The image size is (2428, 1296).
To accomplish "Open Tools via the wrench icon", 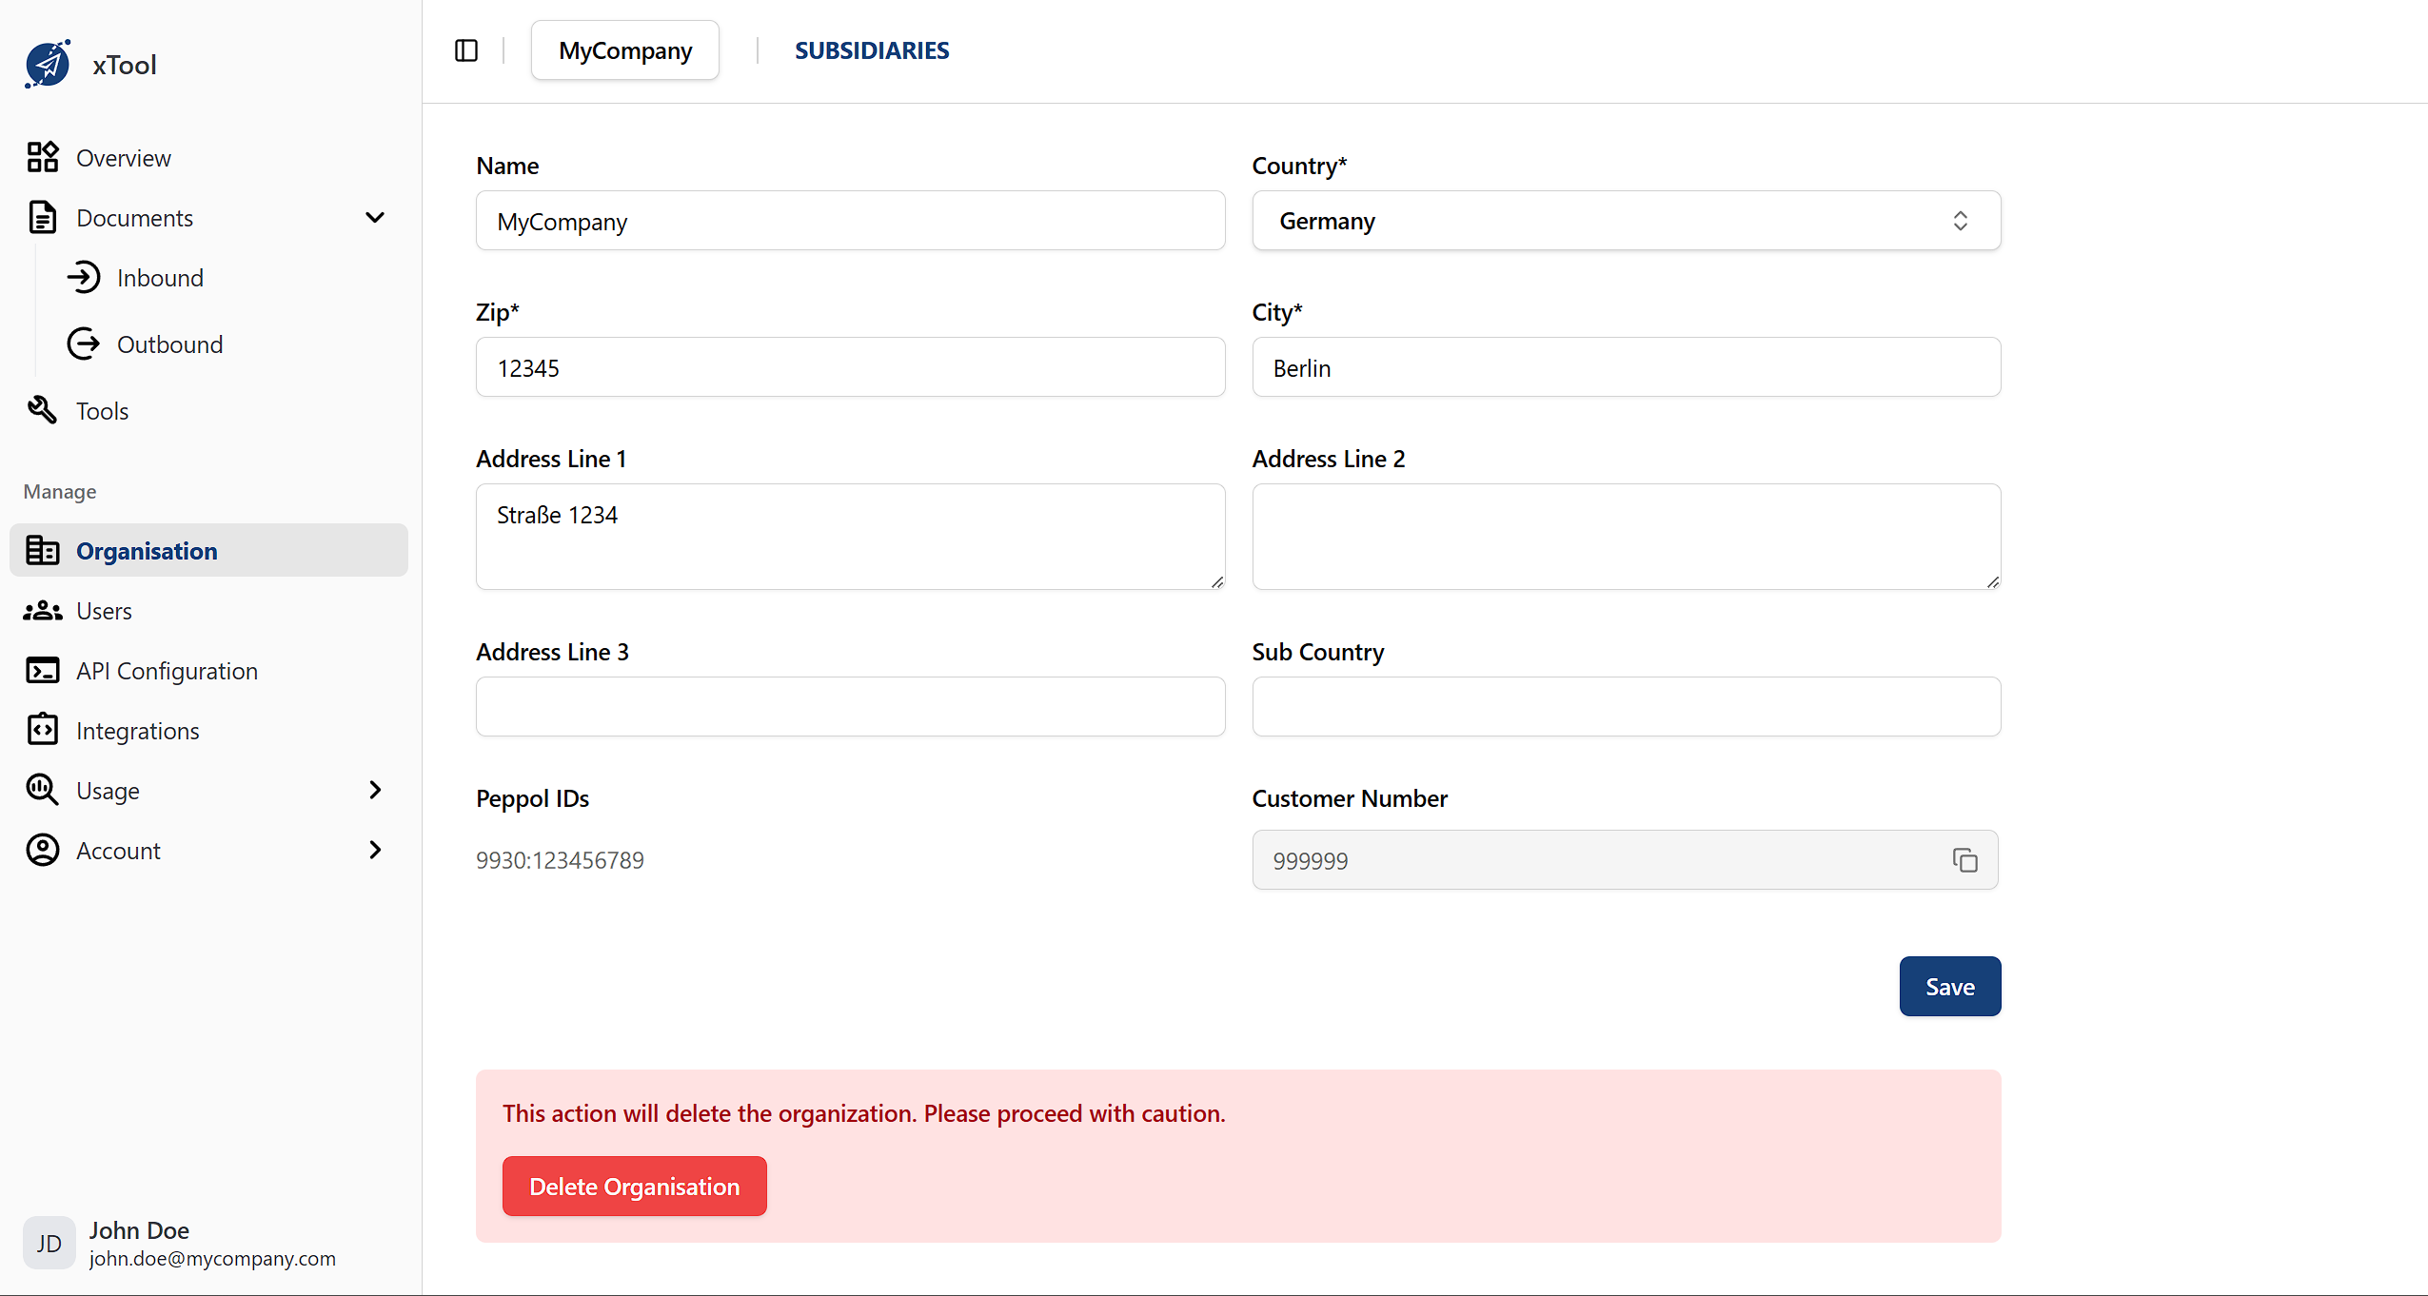I will pyautogui.click(x=42, y=409).
